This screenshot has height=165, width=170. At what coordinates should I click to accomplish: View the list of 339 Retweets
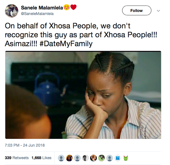[17, 158]
